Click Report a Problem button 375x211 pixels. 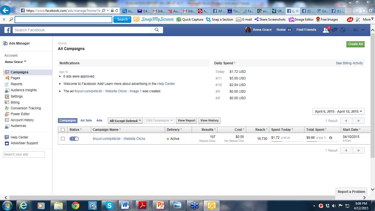click(x=351, y=192)
